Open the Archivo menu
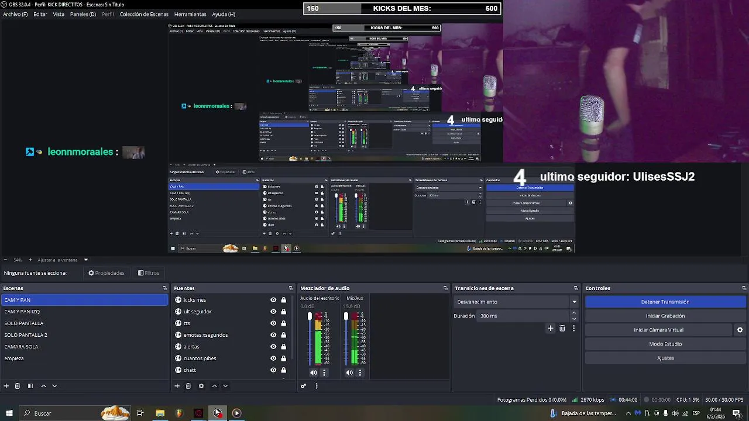 click(15, 14)
